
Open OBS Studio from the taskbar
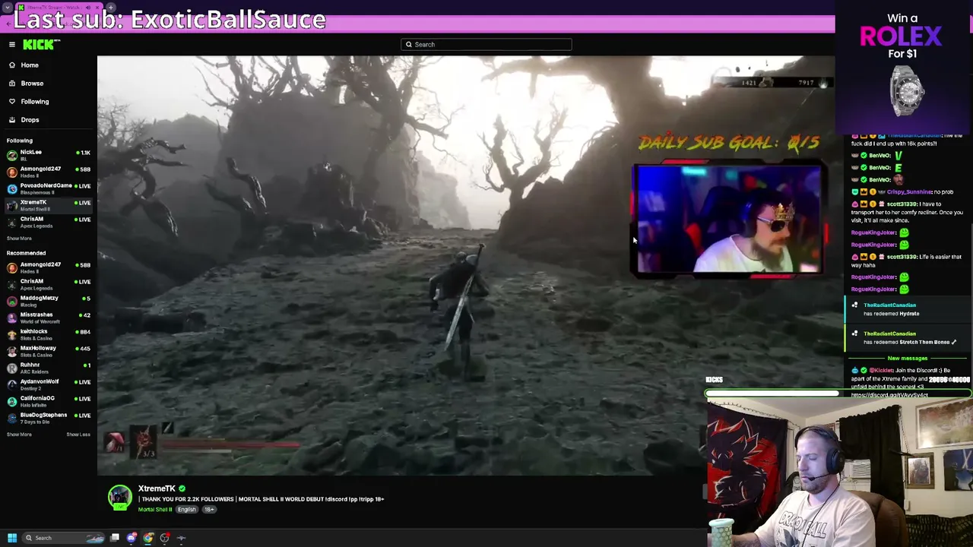pyautogui.click(x=165, y=538)
